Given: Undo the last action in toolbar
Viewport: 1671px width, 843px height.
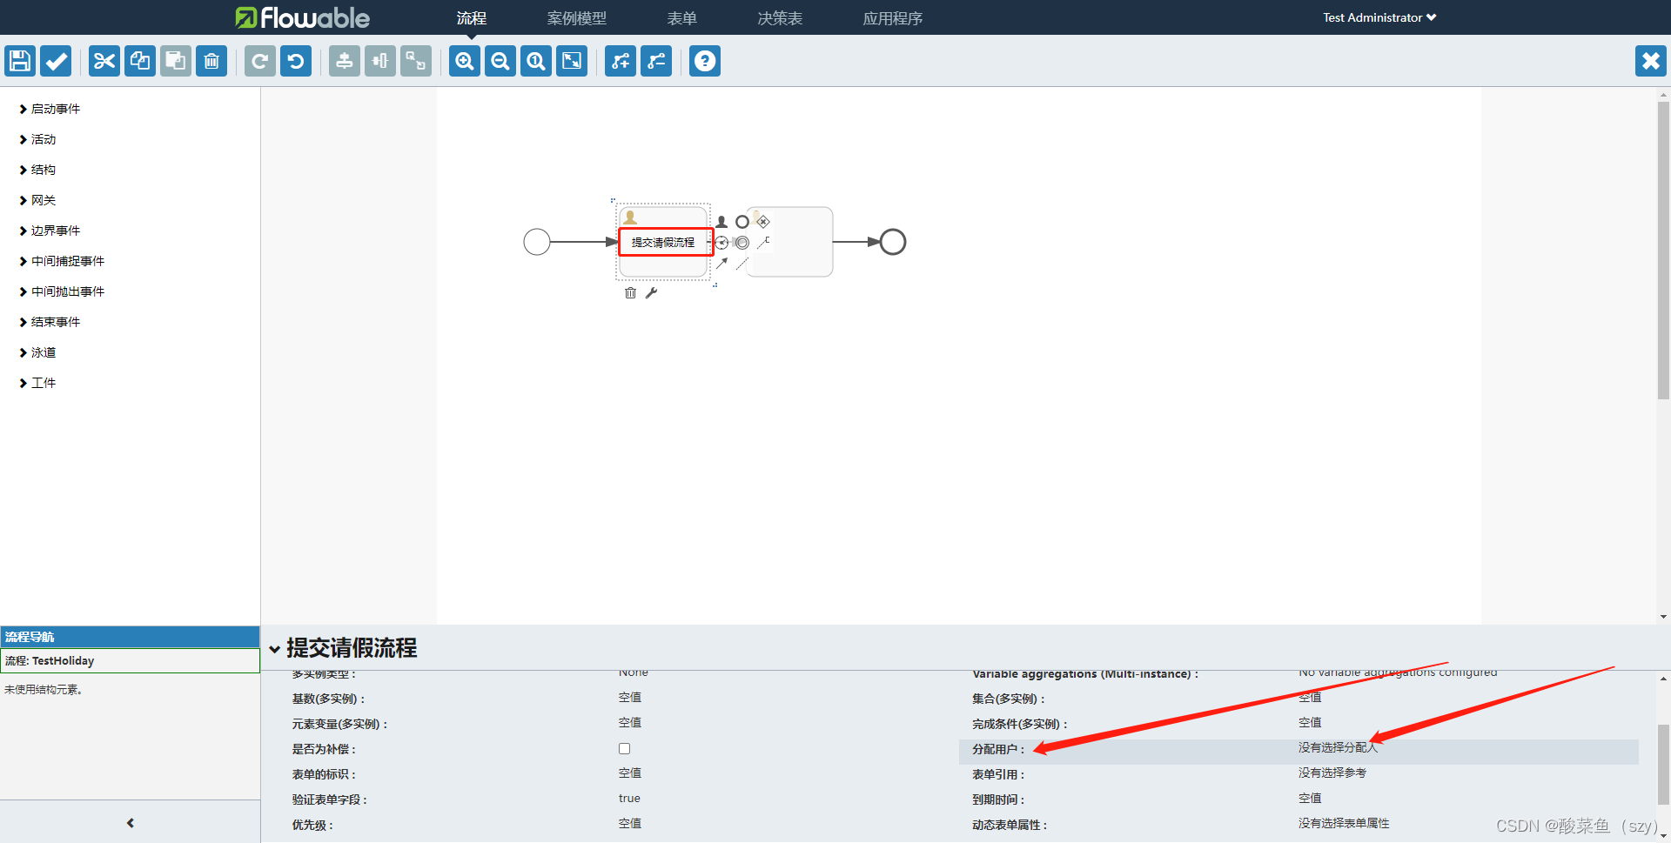Looking at the screenshot, I should (x=296, y=61).
